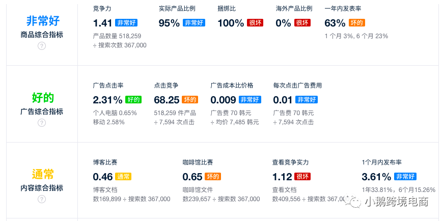Viewport: 443px width, 221px height.
Task: Open help icon under 内容综合指标
Action: (42, 199)
